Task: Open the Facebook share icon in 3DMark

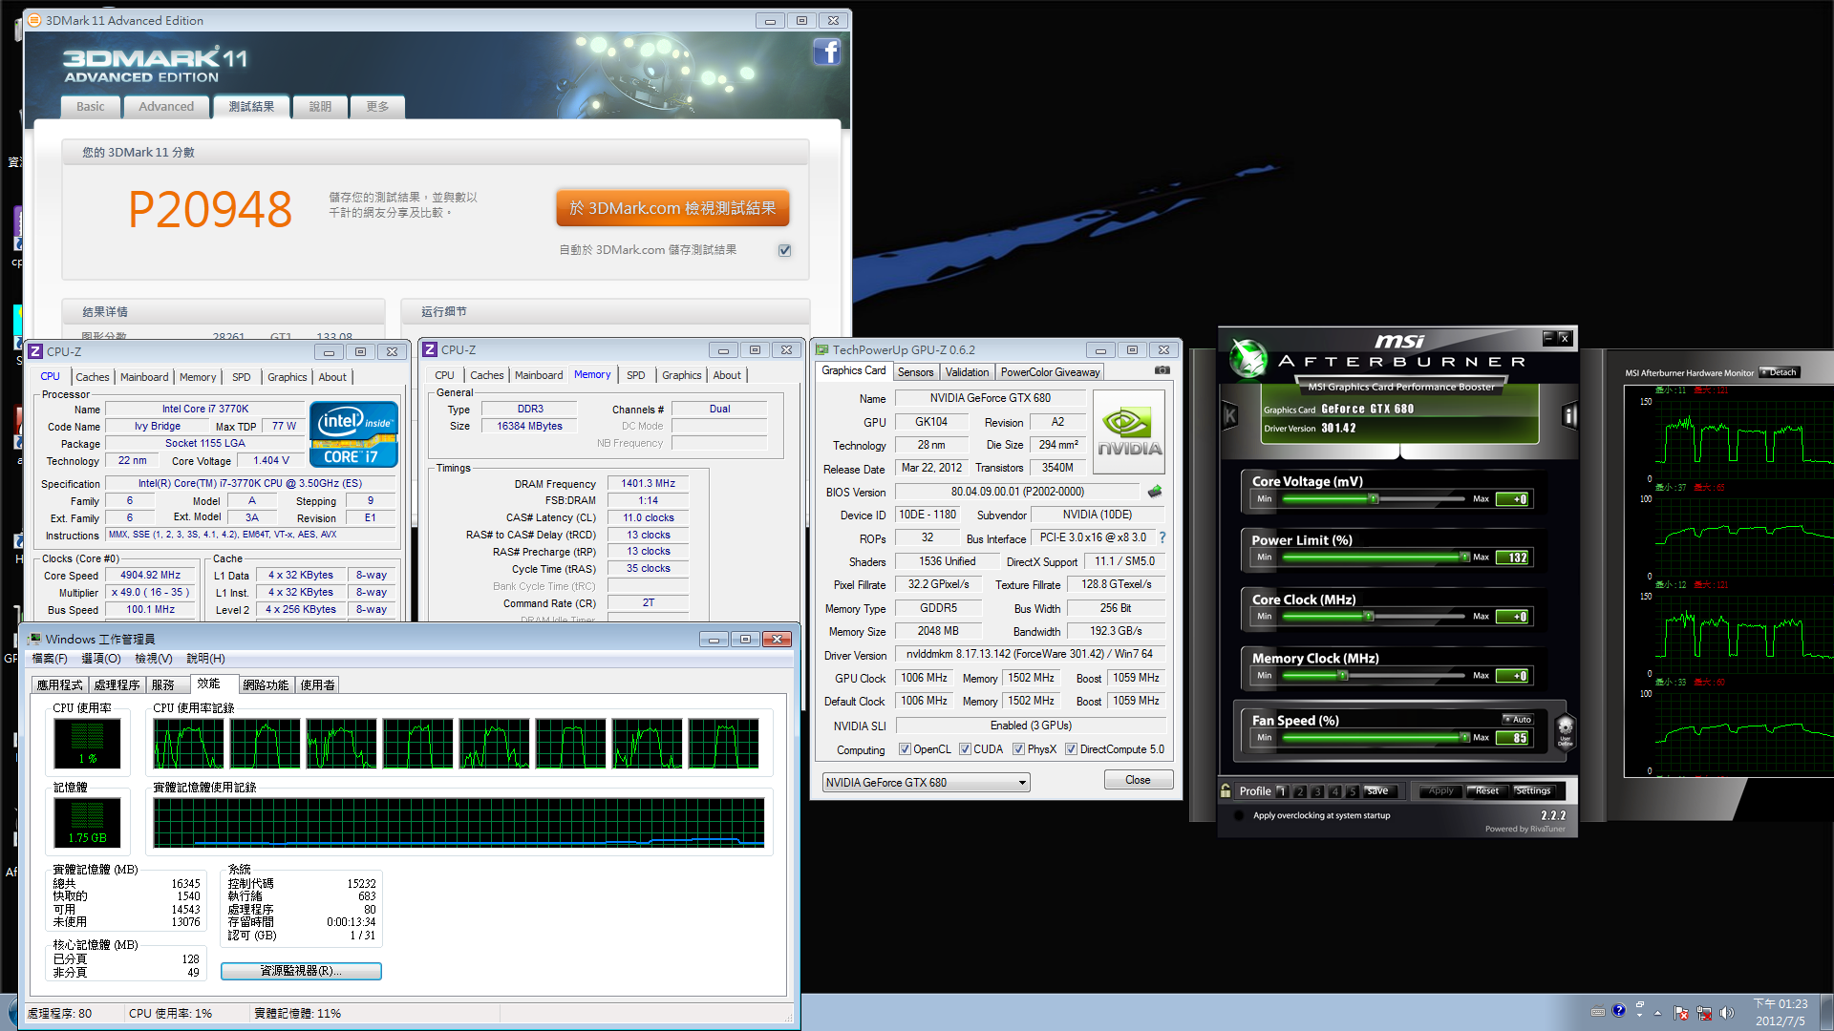Action: click(827, 52)
